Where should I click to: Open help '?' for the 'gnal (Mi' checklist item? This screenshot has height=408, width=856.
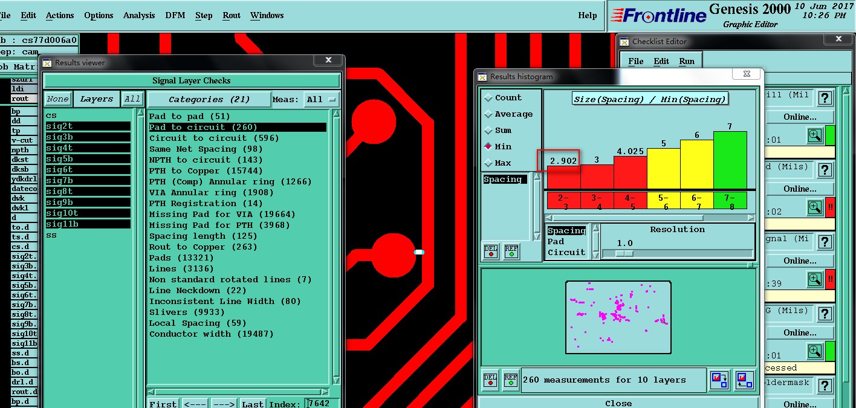pos(824,242)
